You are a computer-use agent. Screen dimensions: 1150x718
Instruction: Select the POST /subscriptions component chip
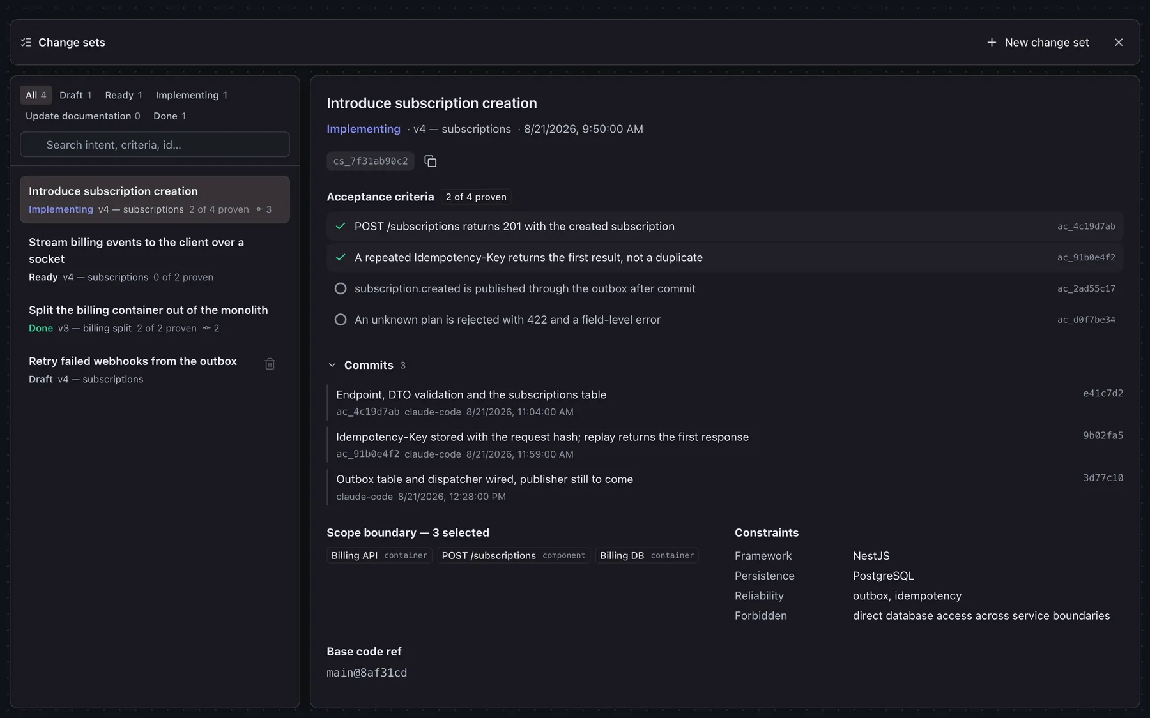tap(514, 555)
